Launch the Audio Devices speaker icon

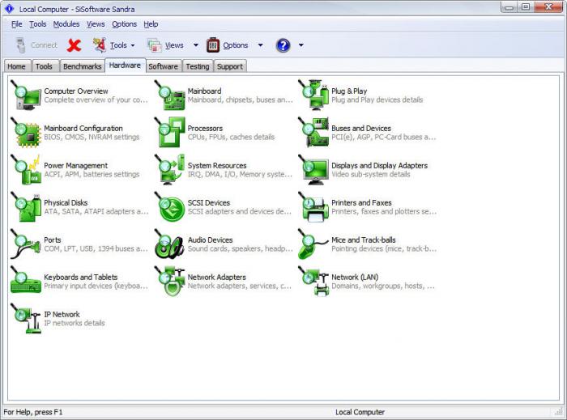coord(170,244)
